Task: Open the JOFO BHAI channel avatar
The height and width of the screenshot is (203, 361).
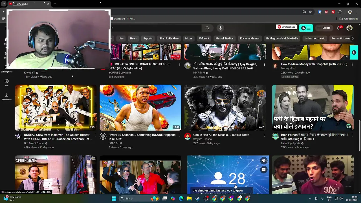Action: click(103, 136)
